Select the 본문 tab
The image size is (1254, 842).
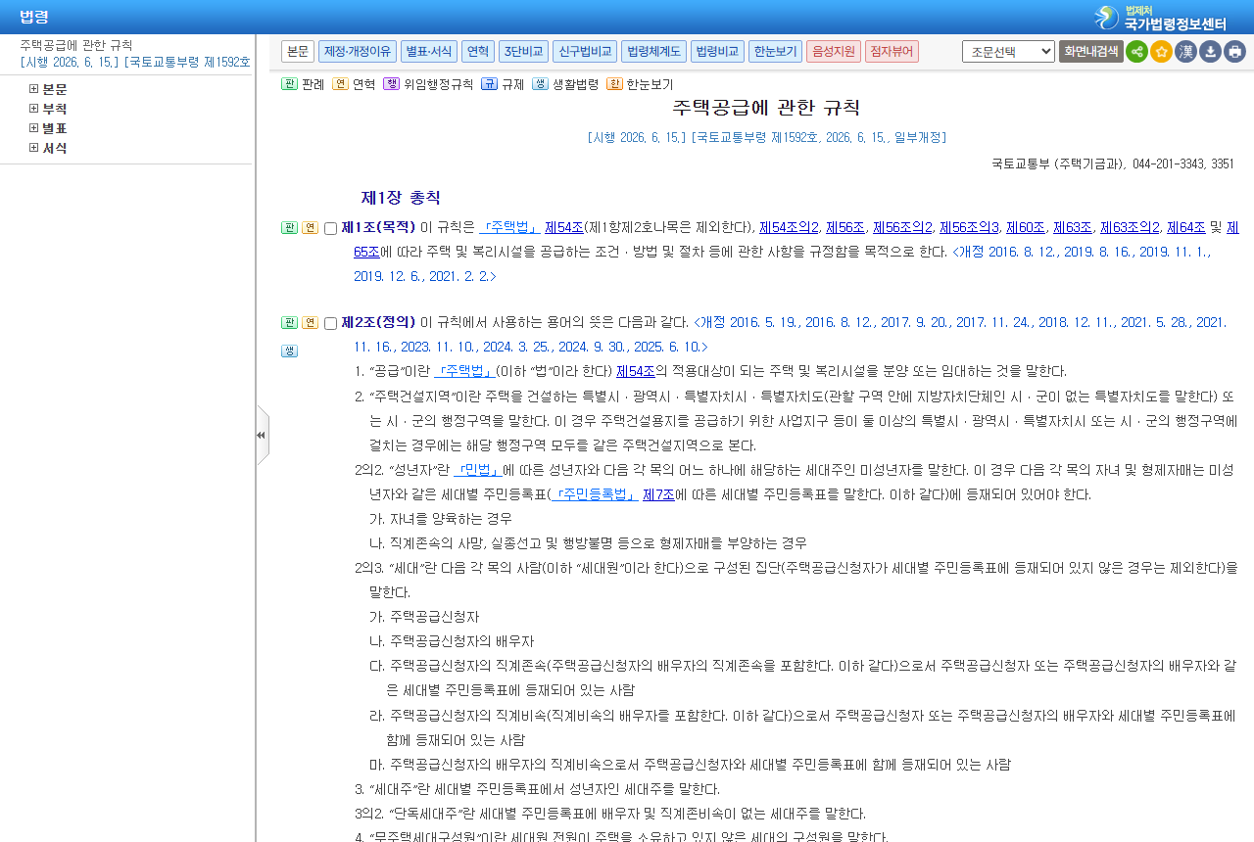(298, 52)
